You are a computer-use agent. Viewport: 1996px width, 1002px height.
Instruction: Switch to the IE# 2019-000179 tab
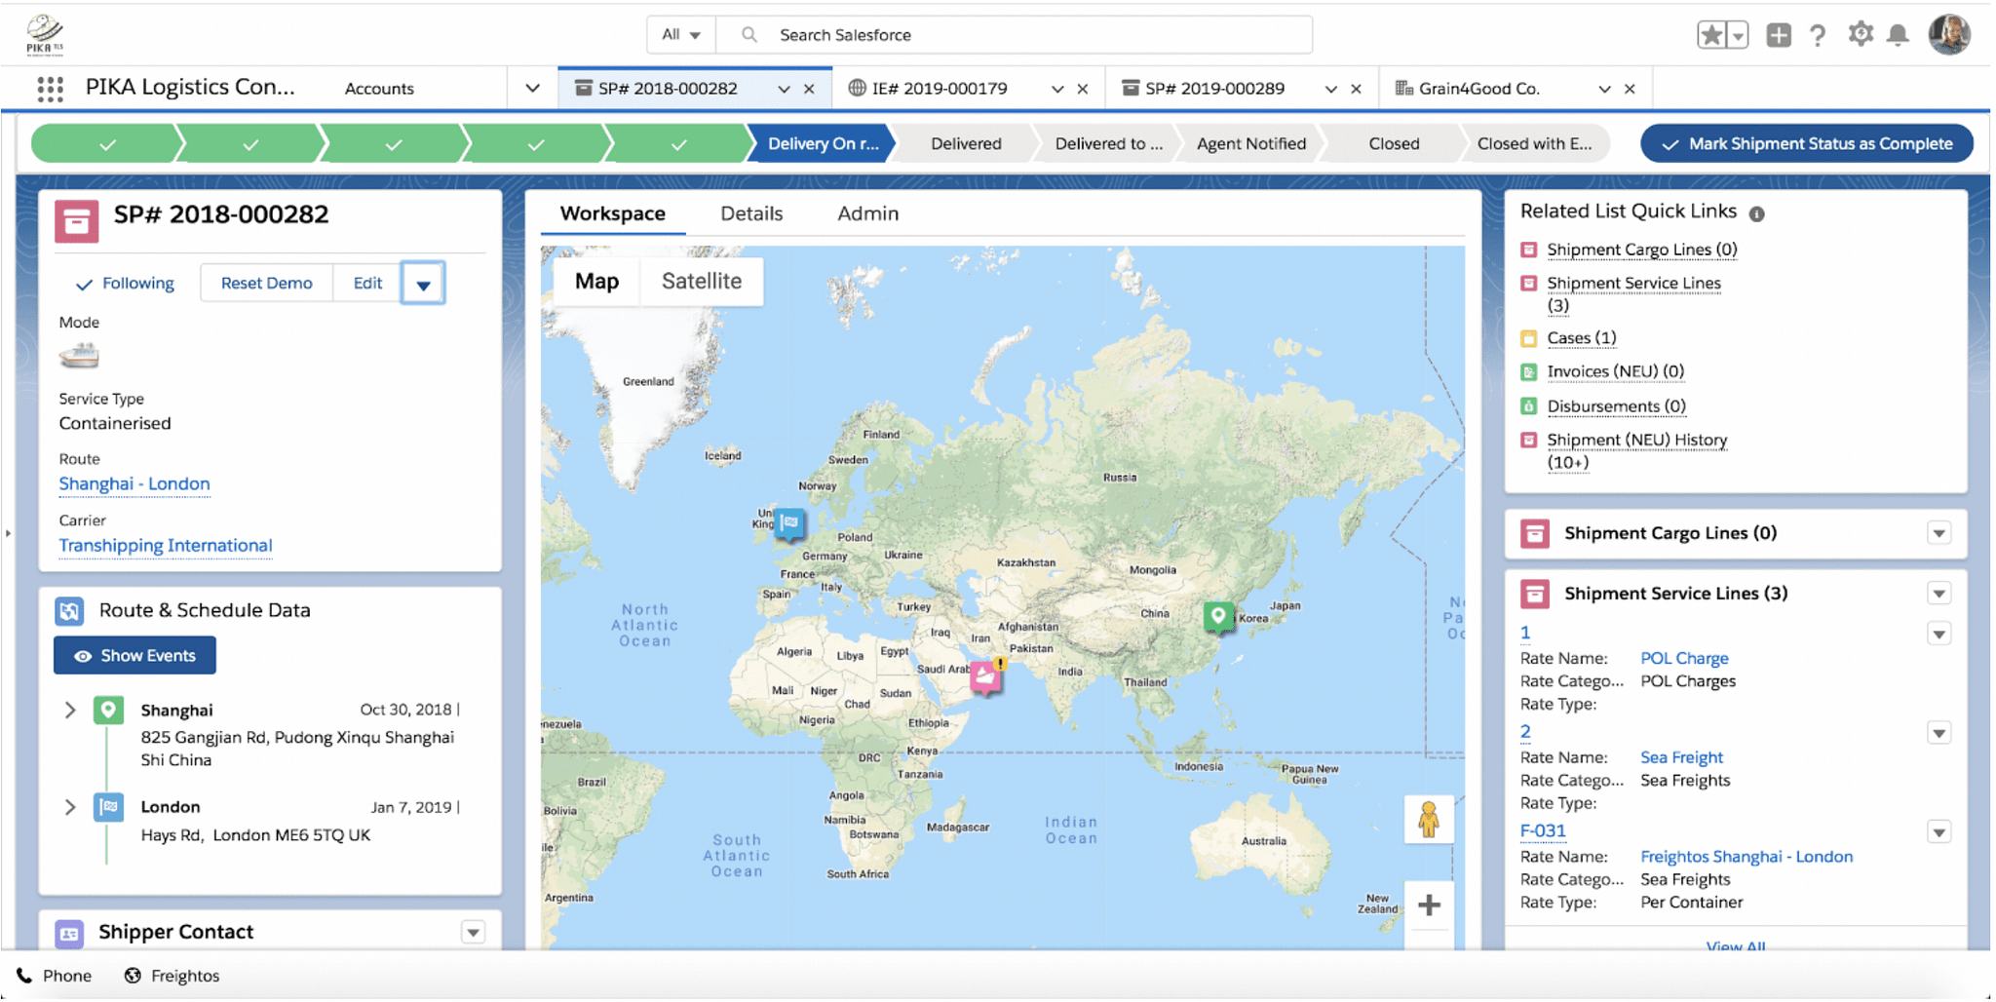tap(940, 89)
